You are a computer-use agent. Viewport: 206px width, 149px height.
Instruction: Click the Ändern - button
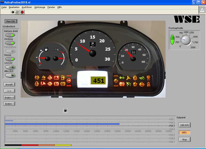[x=9, y=104]
